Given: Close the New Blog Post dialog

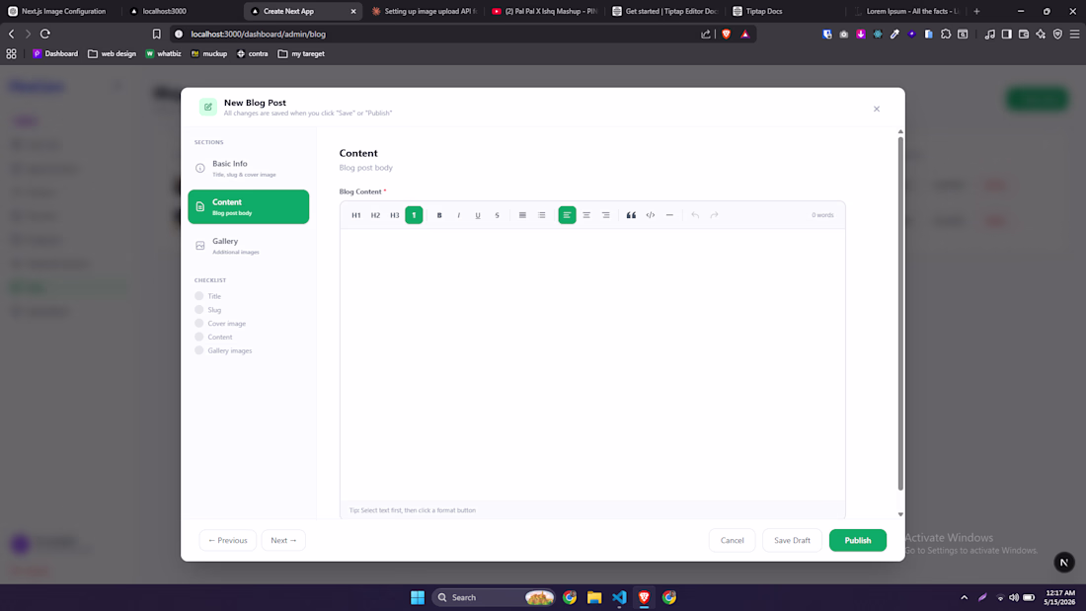Looking at the screenshot, I should [877, 109].
